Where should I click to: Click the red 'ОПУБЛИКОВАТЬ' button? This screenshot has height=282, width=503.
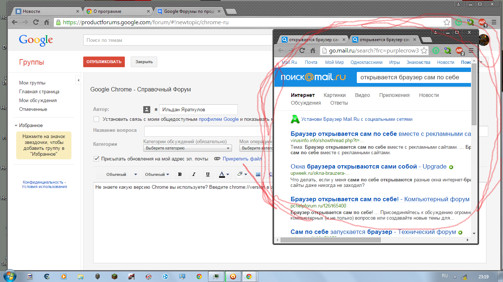coord(104,62)
